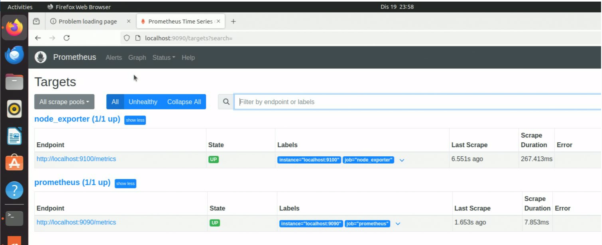Open the Terminal from the dock
The width and height of the screenshot is (602, 245).
14,218
